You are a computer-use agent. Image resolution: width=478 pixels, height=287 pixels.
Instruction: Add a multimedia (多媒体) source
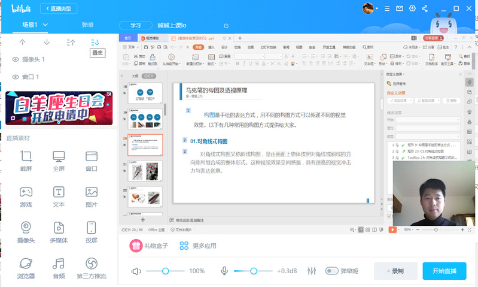click(59, 232)
